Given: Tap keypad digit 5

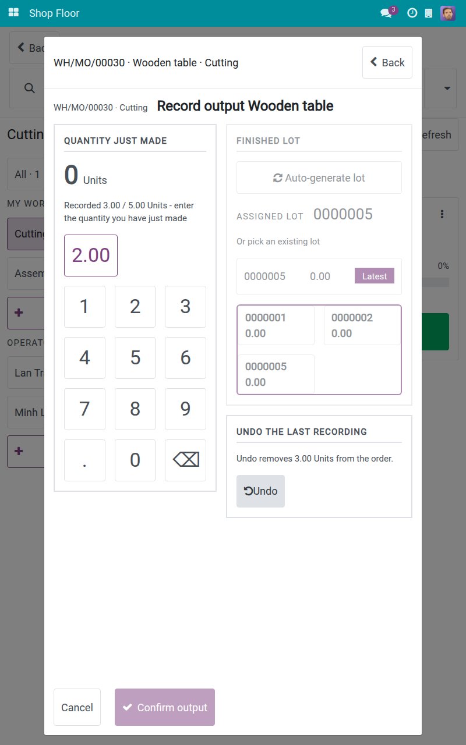Looking at the screenshot, I should point(135,358).
